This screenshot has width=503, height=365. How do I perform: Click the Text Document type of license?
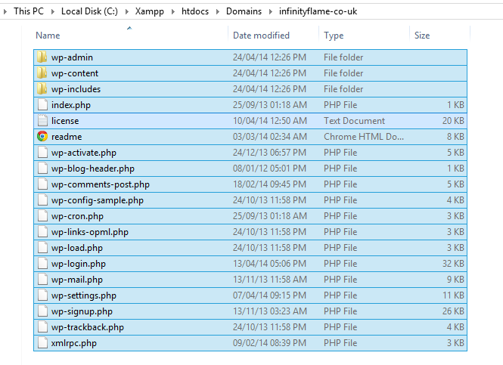(x=354, y=121)
